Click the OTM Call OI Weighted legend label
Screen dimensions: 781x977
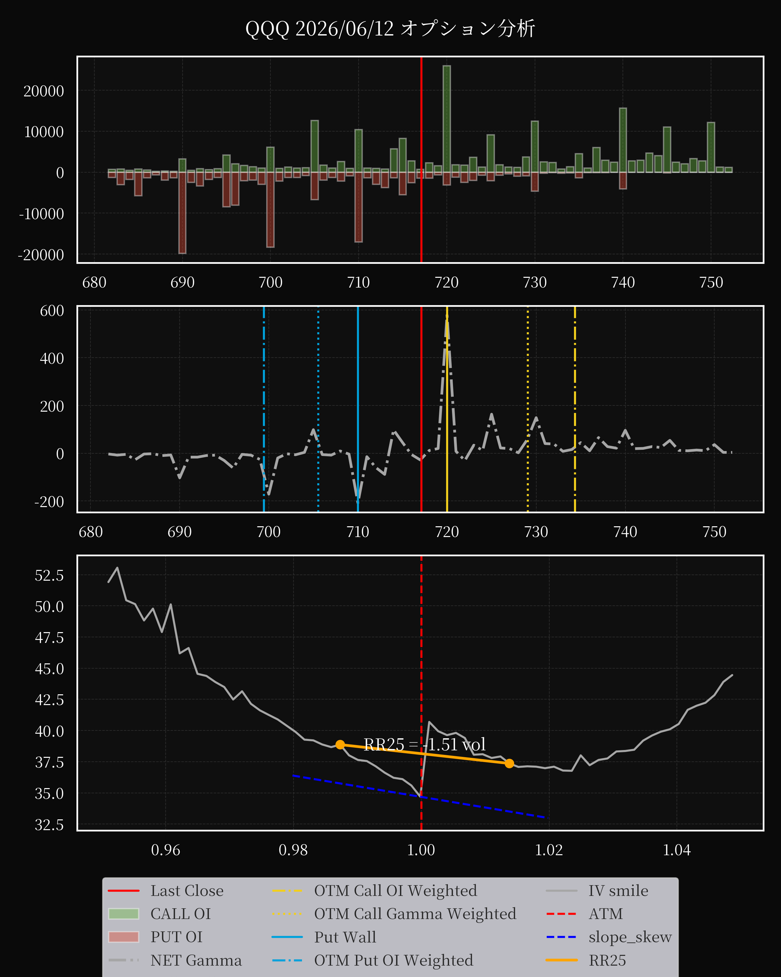396,890
